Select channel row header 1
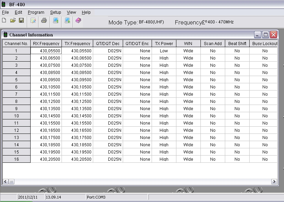The height and width of the screenshot is (202, 284). [x=16, y=51]
